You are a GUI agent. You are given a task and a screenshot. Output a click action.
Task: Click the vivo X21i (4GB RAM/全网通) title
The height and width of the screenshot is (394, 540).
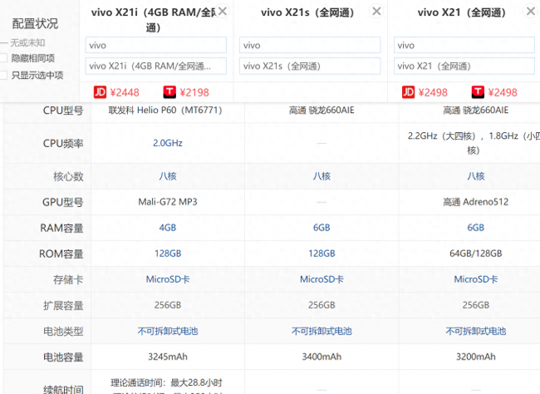tap(154, 20)
